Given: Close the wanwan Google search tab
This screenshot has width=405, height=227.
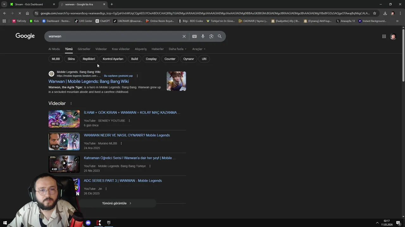Looking at the screenshot, I should coord(104,4).
